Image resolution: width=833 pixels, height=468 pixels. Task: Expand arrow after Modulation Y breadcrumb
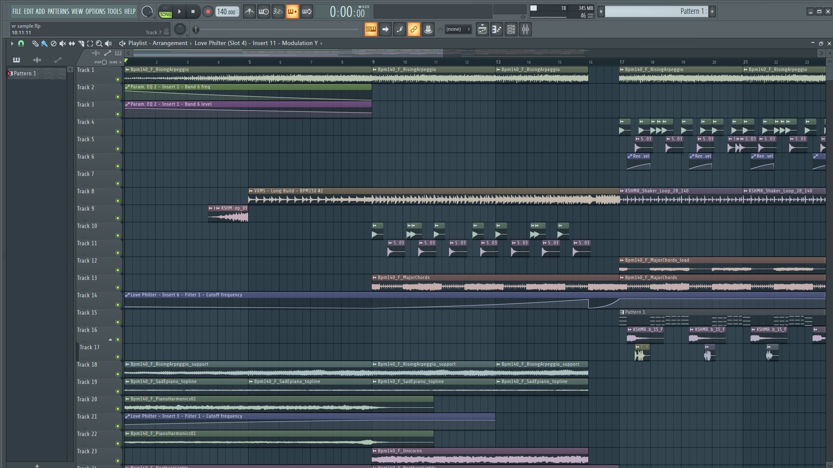[321, 43]
